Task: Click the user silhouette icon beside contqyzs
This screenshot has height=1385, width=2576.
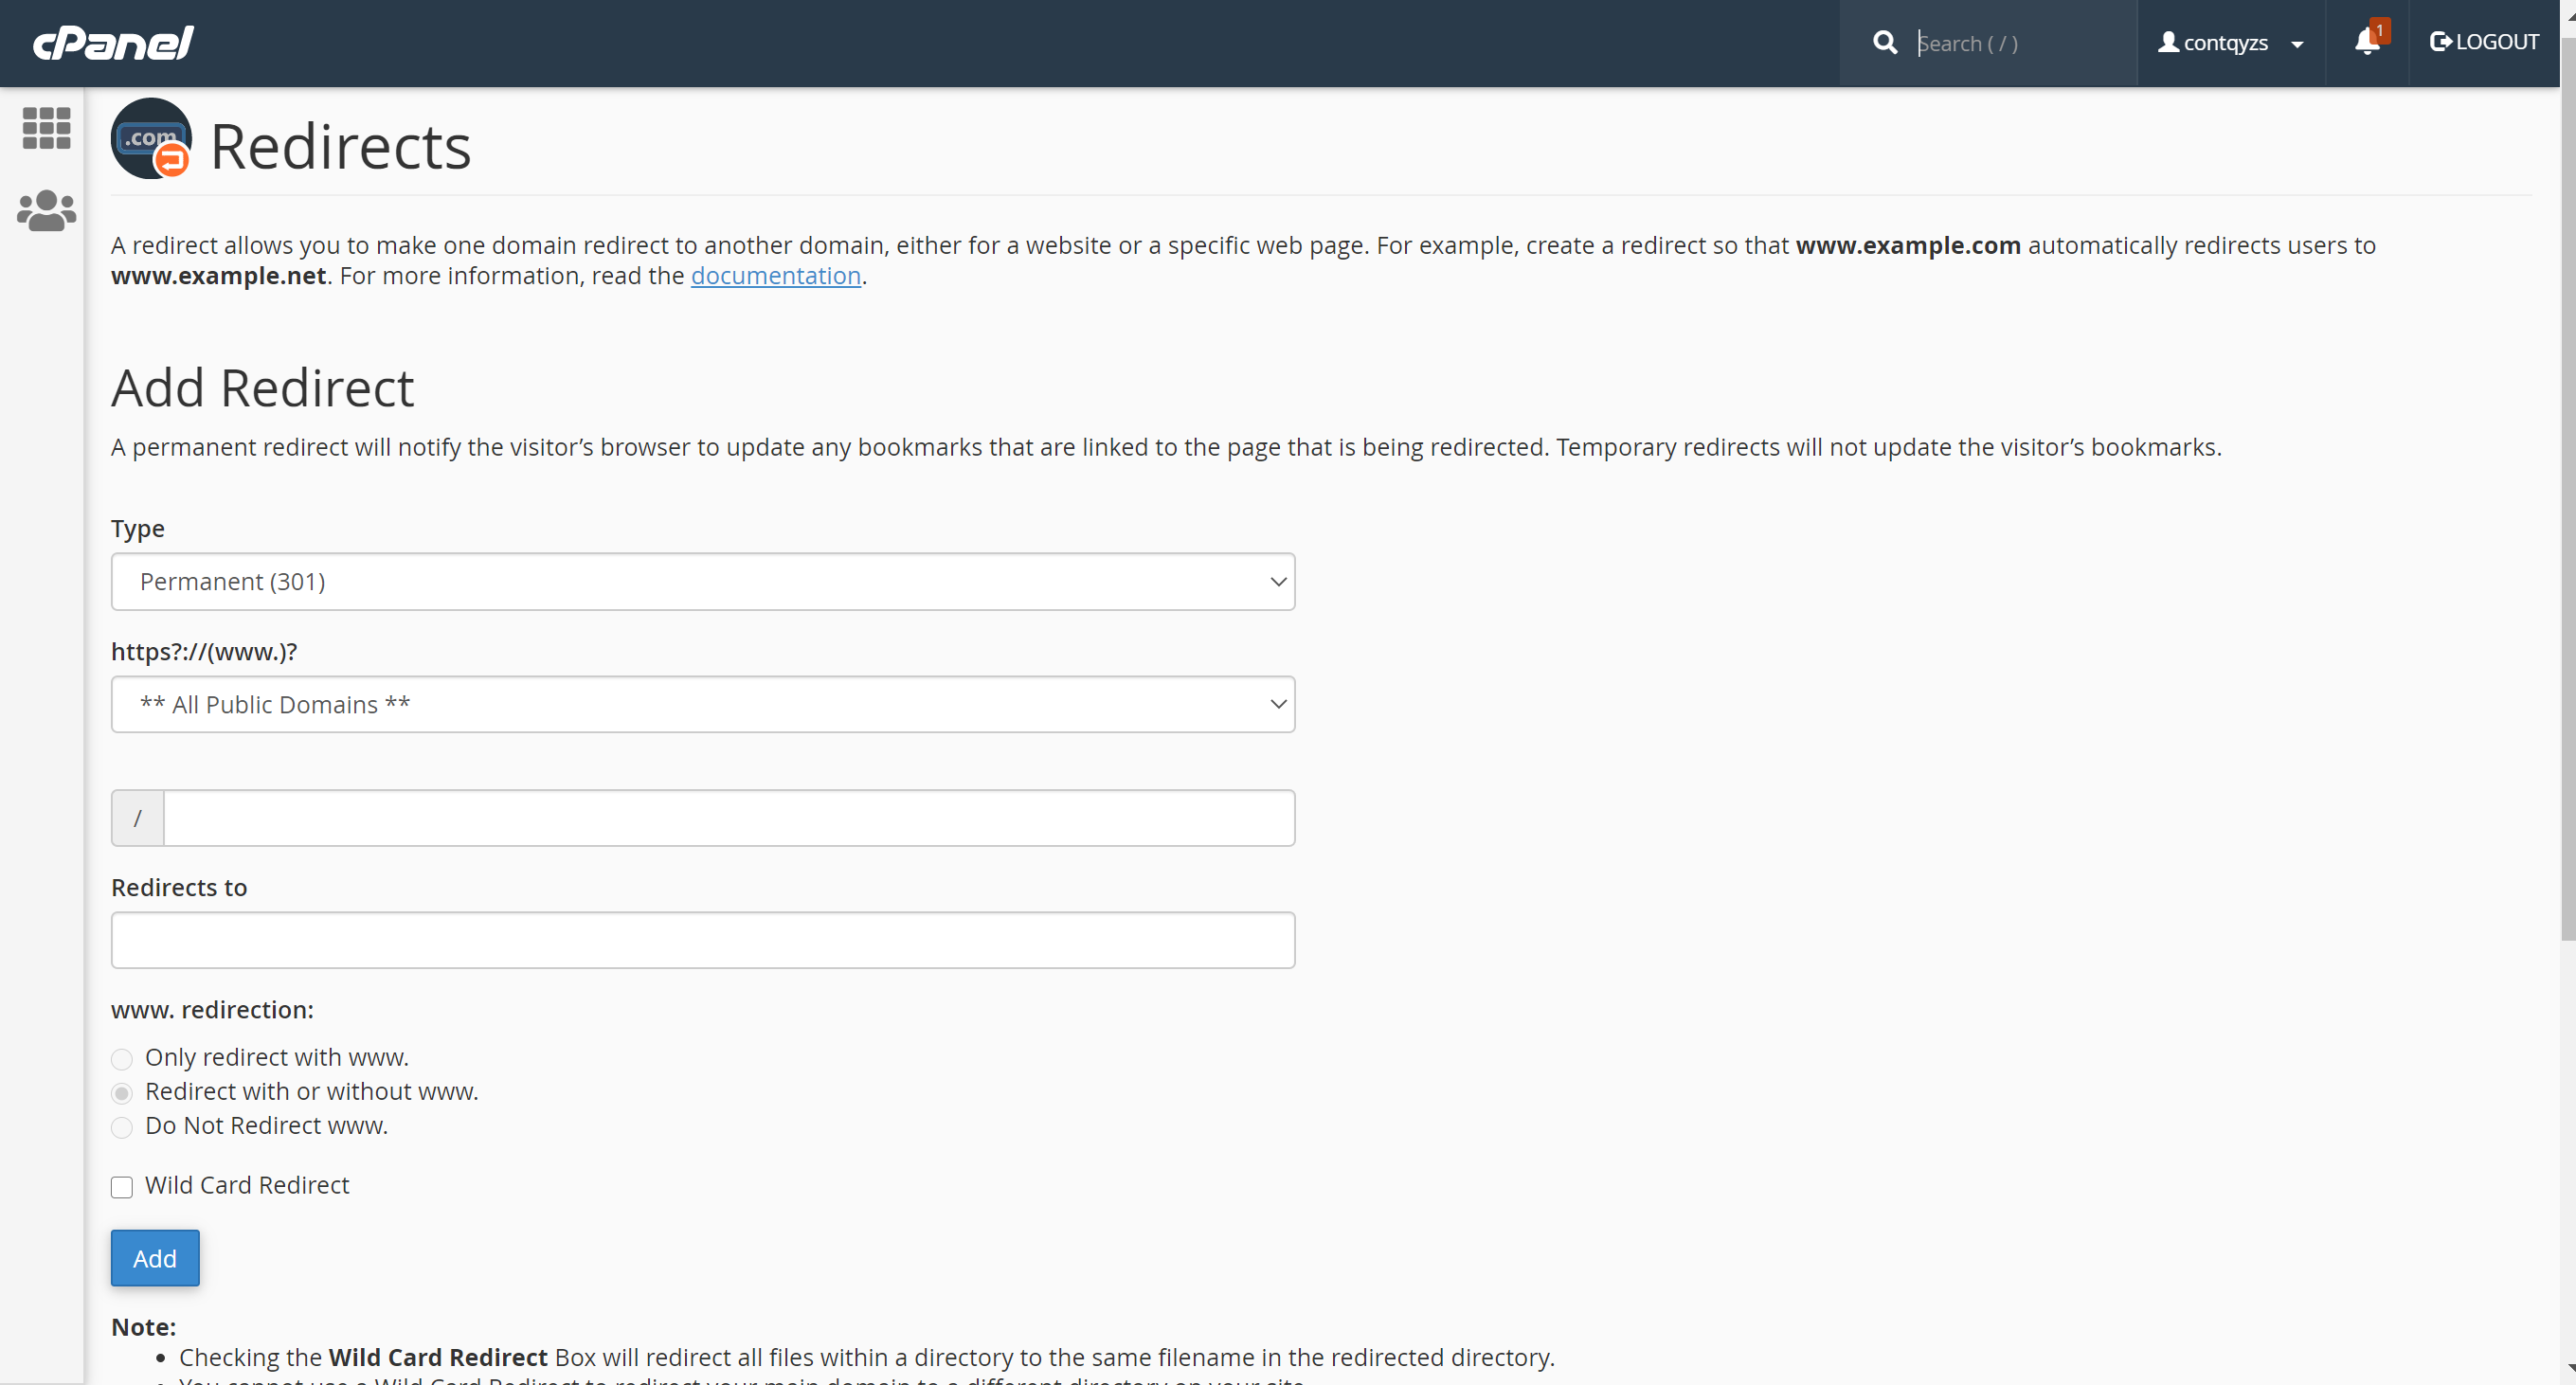Action: (x=2168, y=42)
